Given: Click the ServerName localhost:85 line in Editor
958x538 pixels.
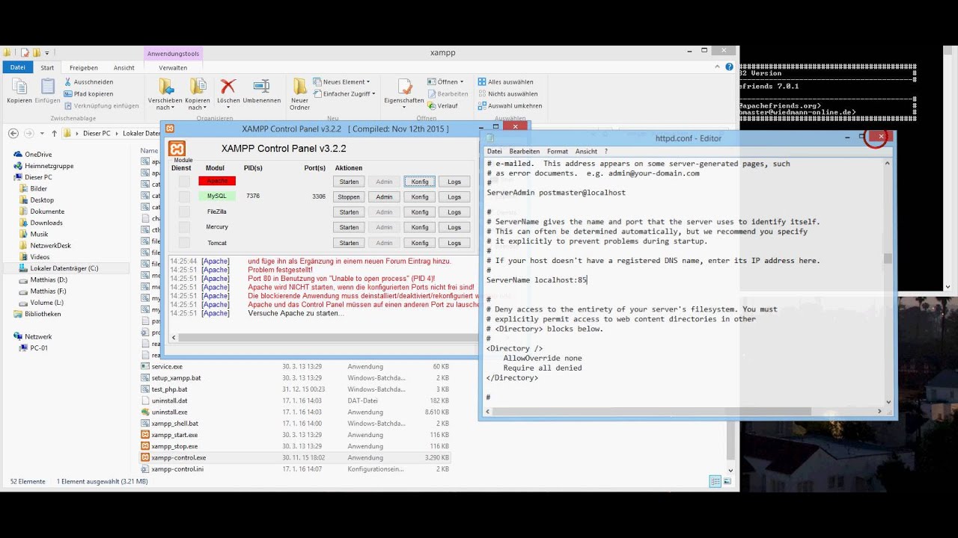Looking at the screenshot, I should click(x=537, y=280).
